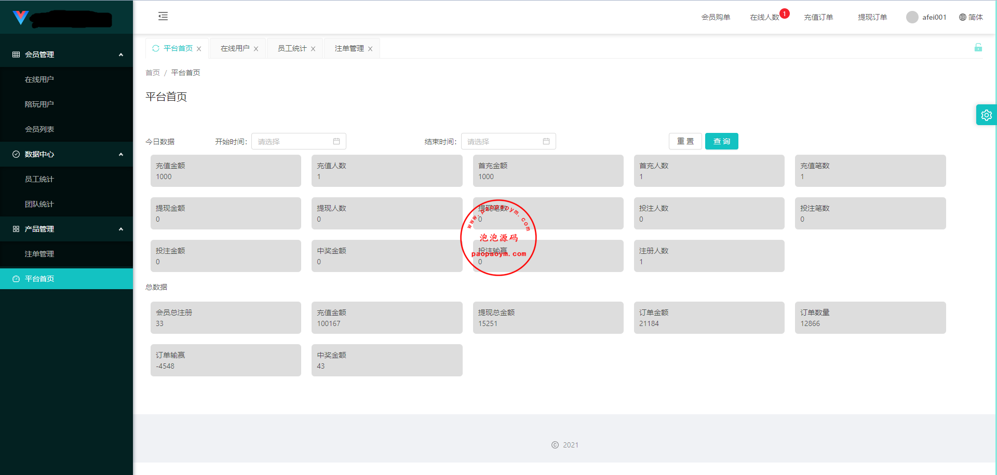Image resolution: width=997 pixels, height=475 pixels.
Task: Click the 订单输赢 card showing -4548
Action: click(x=226, y=360)
